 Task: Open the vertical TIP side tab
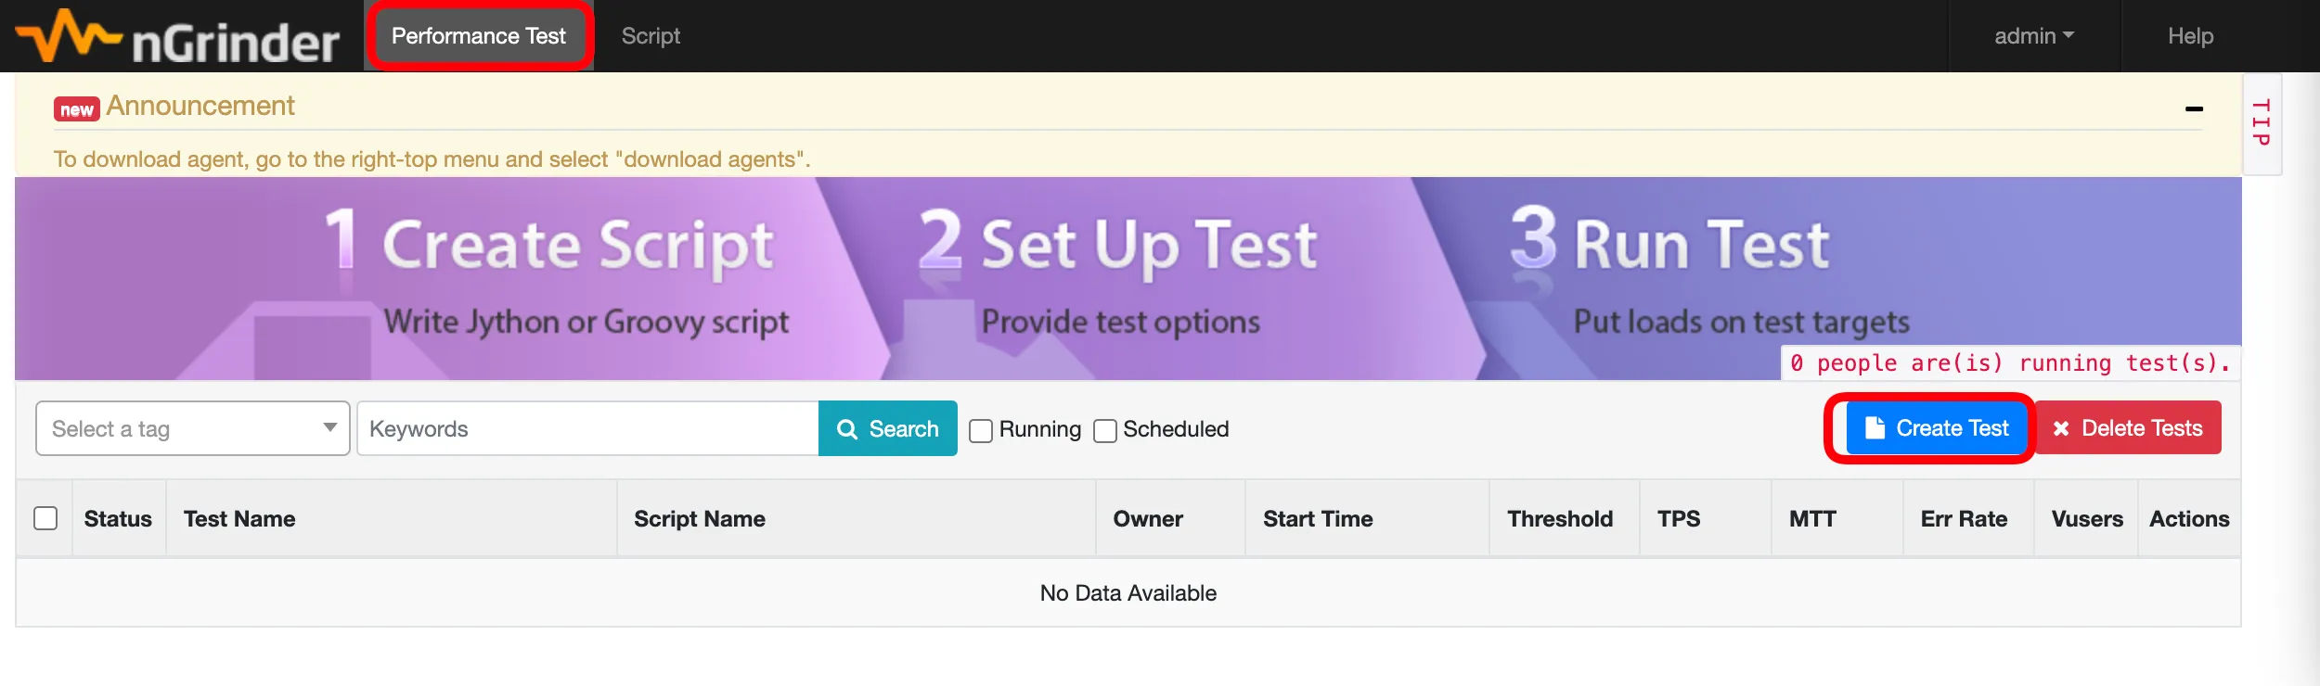click(x=2262, y=122)
